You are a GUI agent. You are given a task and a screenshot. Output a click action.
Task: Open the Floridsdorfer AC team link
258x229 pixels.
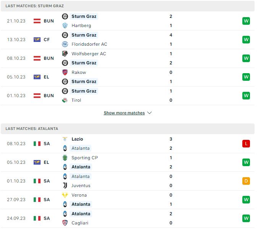(x=89, y=44)
